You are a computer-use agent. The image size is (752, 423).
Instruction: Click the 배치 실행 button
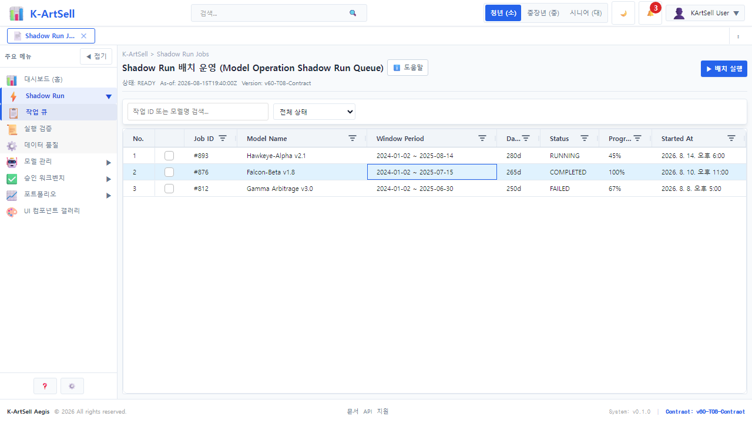click(x=724, y=69)
